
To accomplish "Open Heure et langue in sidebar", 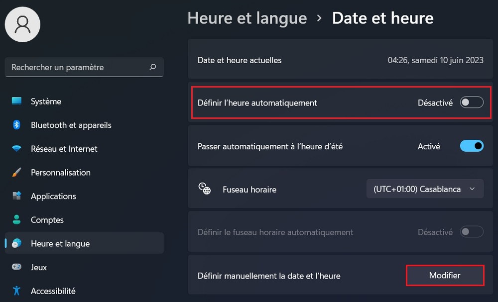I will coord(60,244).
